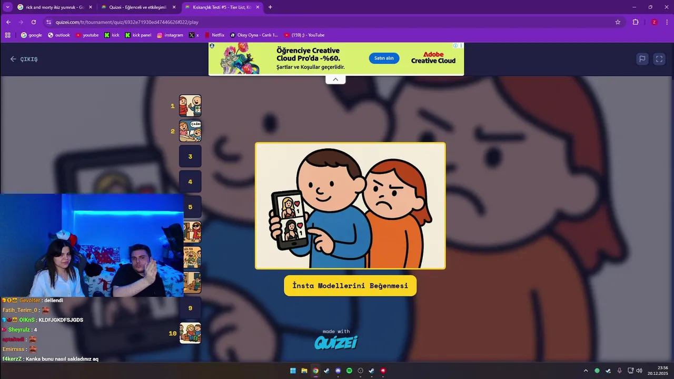View site information icon in address bar
The height and width of the screenshot is (379, 674).
click(x=49, y=22)
